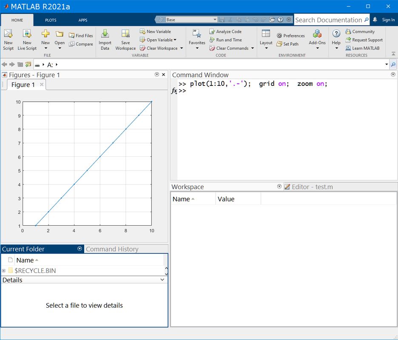Viewport: 398px width, 340px height.
Task: Collapse the Details panel chevron
Action: click(x=162, y=280)
